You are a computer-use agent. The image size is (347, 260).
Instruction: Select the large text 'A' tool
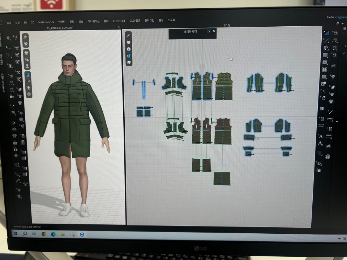pyautogui.click(x=320, y=136)
